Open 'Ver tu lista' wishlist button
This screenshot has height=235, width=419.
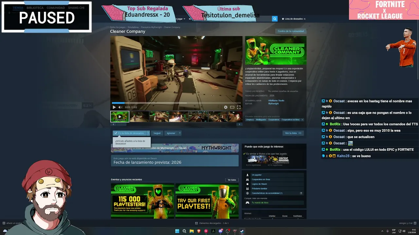[293, 133]
